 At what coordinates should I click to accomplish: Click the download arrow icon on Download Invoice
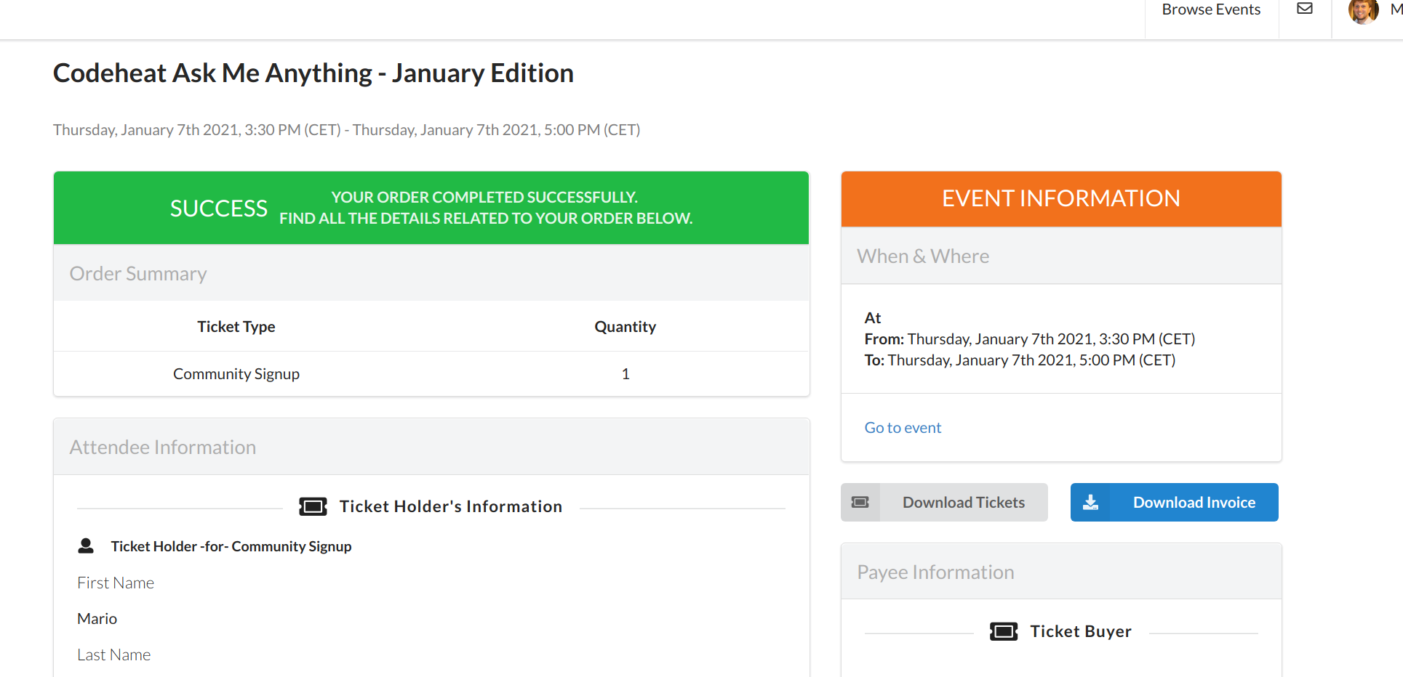pos(1090,502)
